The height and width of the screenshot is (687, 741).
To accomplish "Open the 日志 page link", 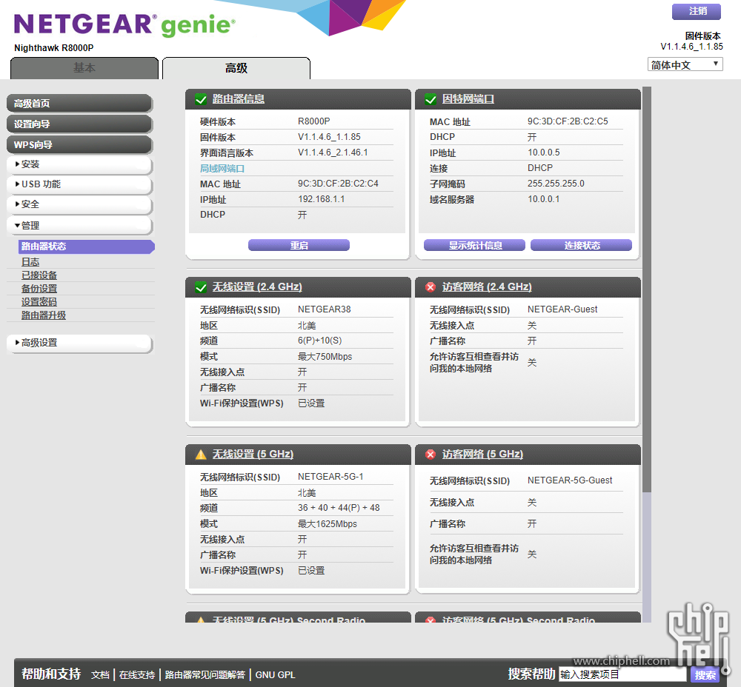I will click(x=30, y=262).
